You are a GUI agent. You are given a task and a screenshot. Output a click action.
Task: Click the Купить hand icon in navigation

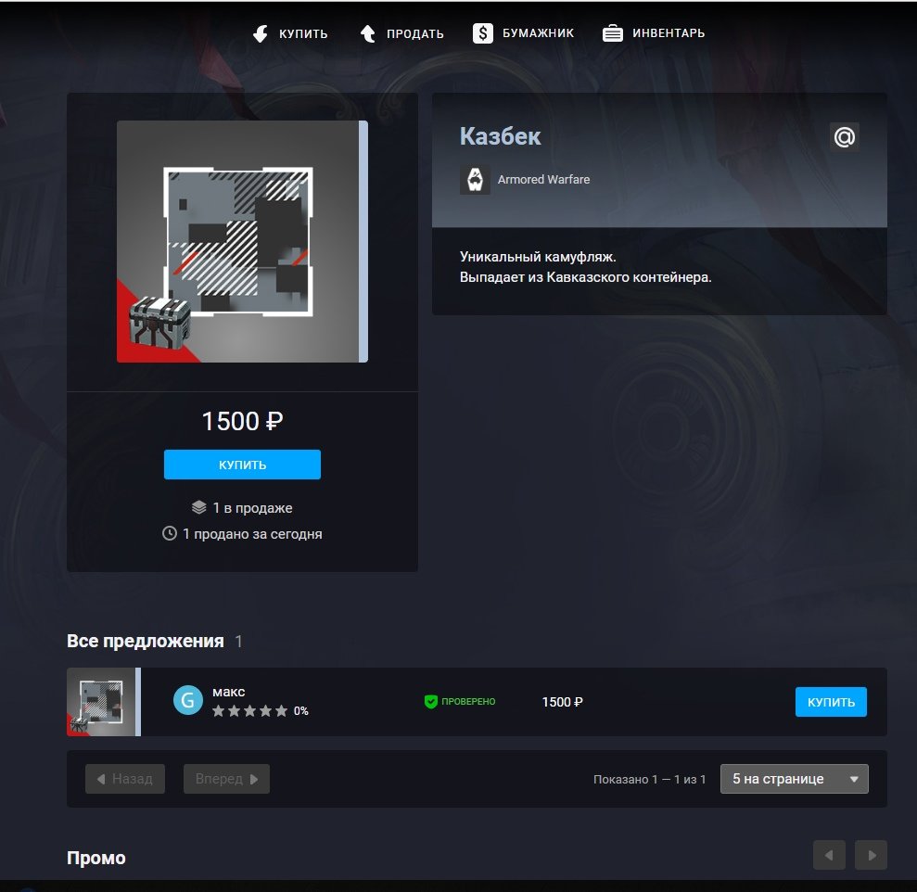[261, 33]
